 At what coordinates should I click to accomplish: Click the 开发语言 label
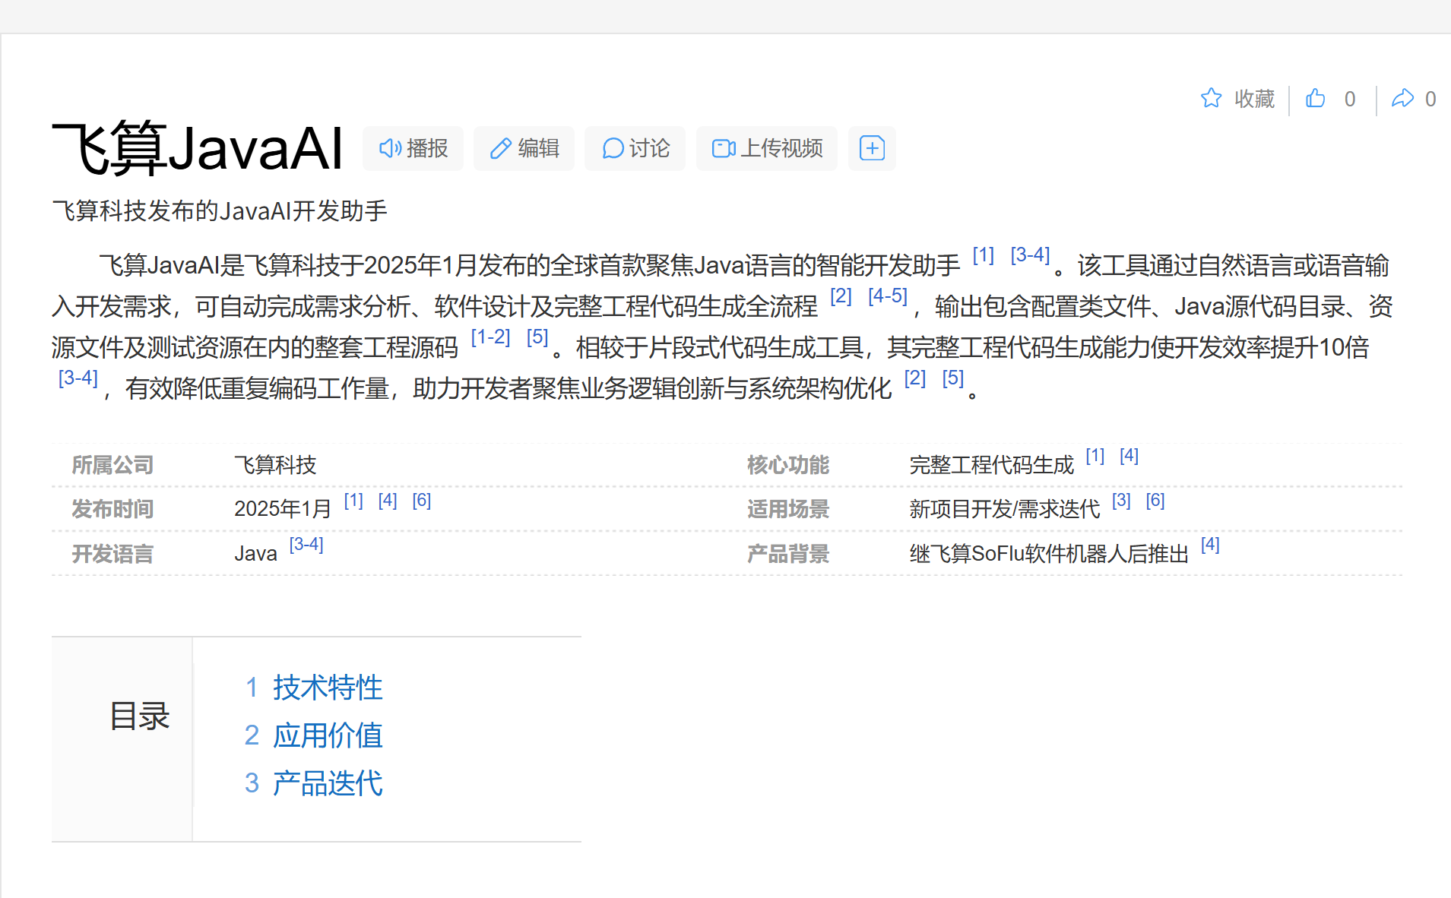[112, 554]
